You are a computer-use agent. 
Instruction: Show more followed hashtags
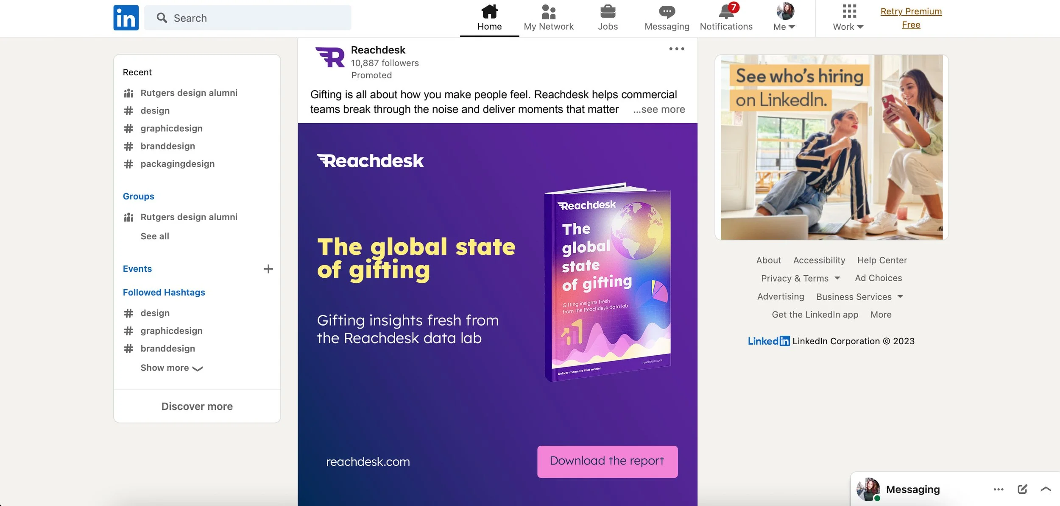(x=172, y=368)
